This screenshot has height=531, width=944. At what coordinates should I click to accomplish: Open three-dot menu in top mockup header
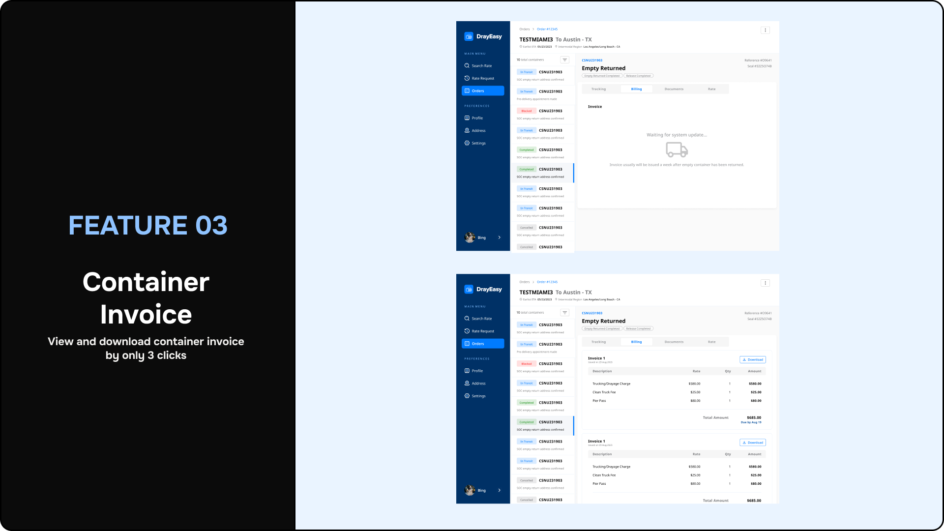765,30
